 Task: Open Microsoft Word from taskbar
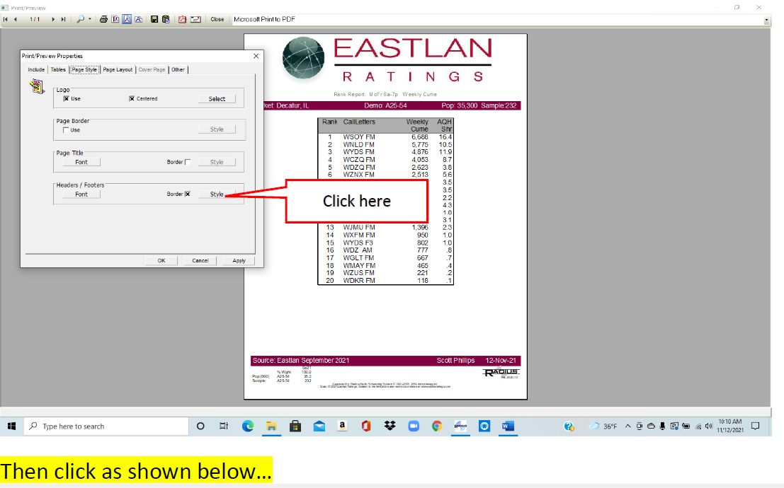(508, 426)
